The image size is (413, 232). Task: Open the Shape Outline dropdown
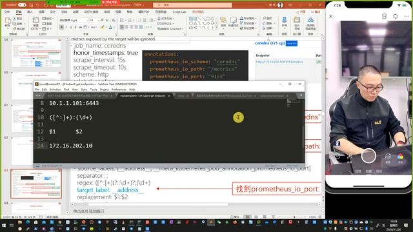[x=248, y=23]
